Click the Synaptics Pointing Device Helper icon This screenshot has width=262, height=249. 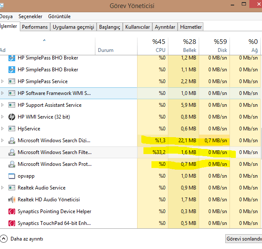12,211
